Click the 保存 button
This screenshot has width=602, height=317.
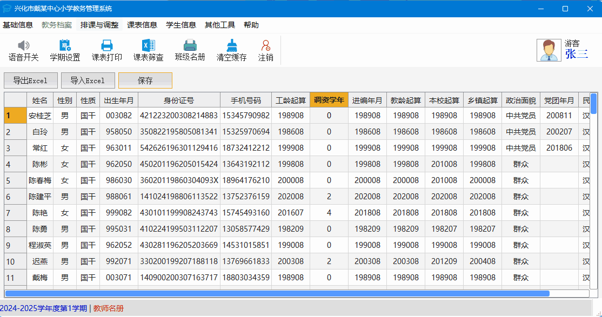coord(145,80)
